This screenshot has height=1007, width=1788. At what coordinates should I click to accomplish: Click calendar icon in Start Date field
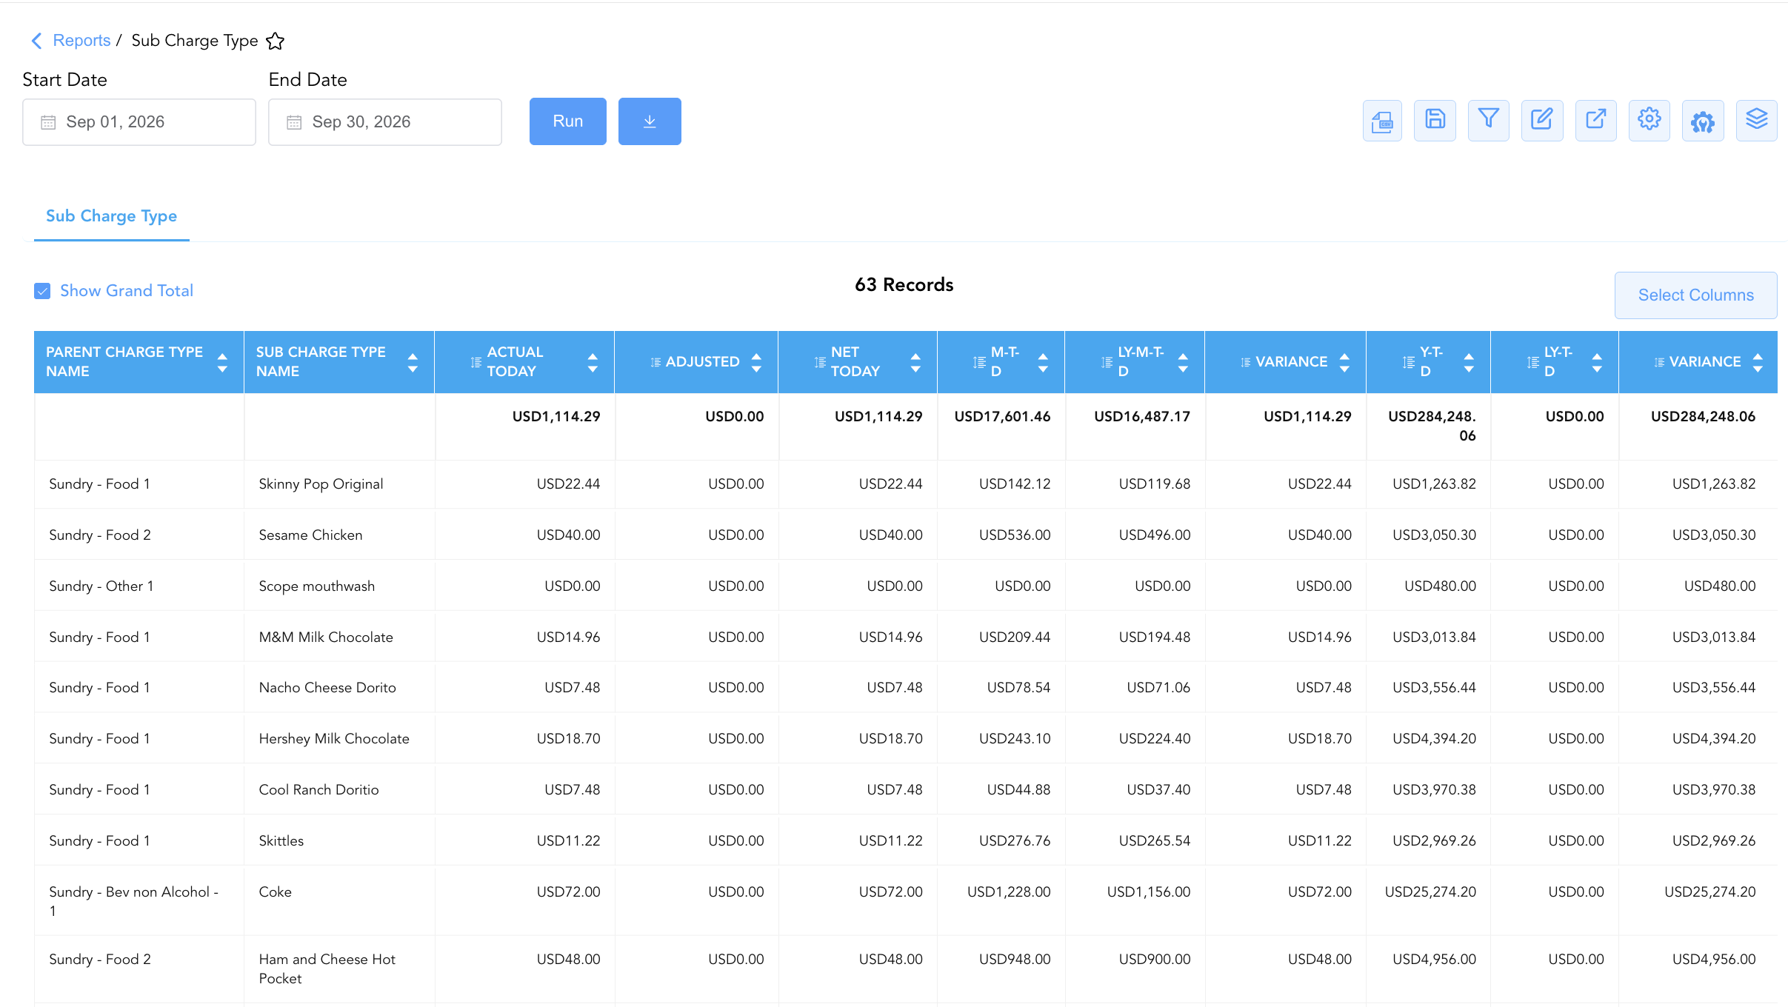coord(48,122)
